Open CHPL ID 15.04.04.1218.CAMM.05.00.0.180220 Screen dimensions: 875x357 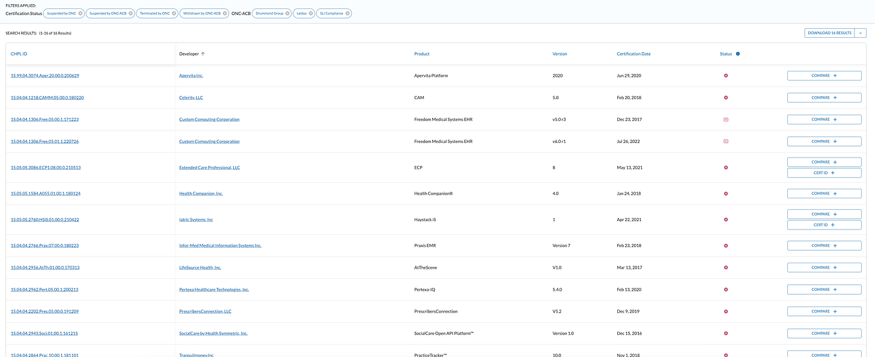coord(47,97)
